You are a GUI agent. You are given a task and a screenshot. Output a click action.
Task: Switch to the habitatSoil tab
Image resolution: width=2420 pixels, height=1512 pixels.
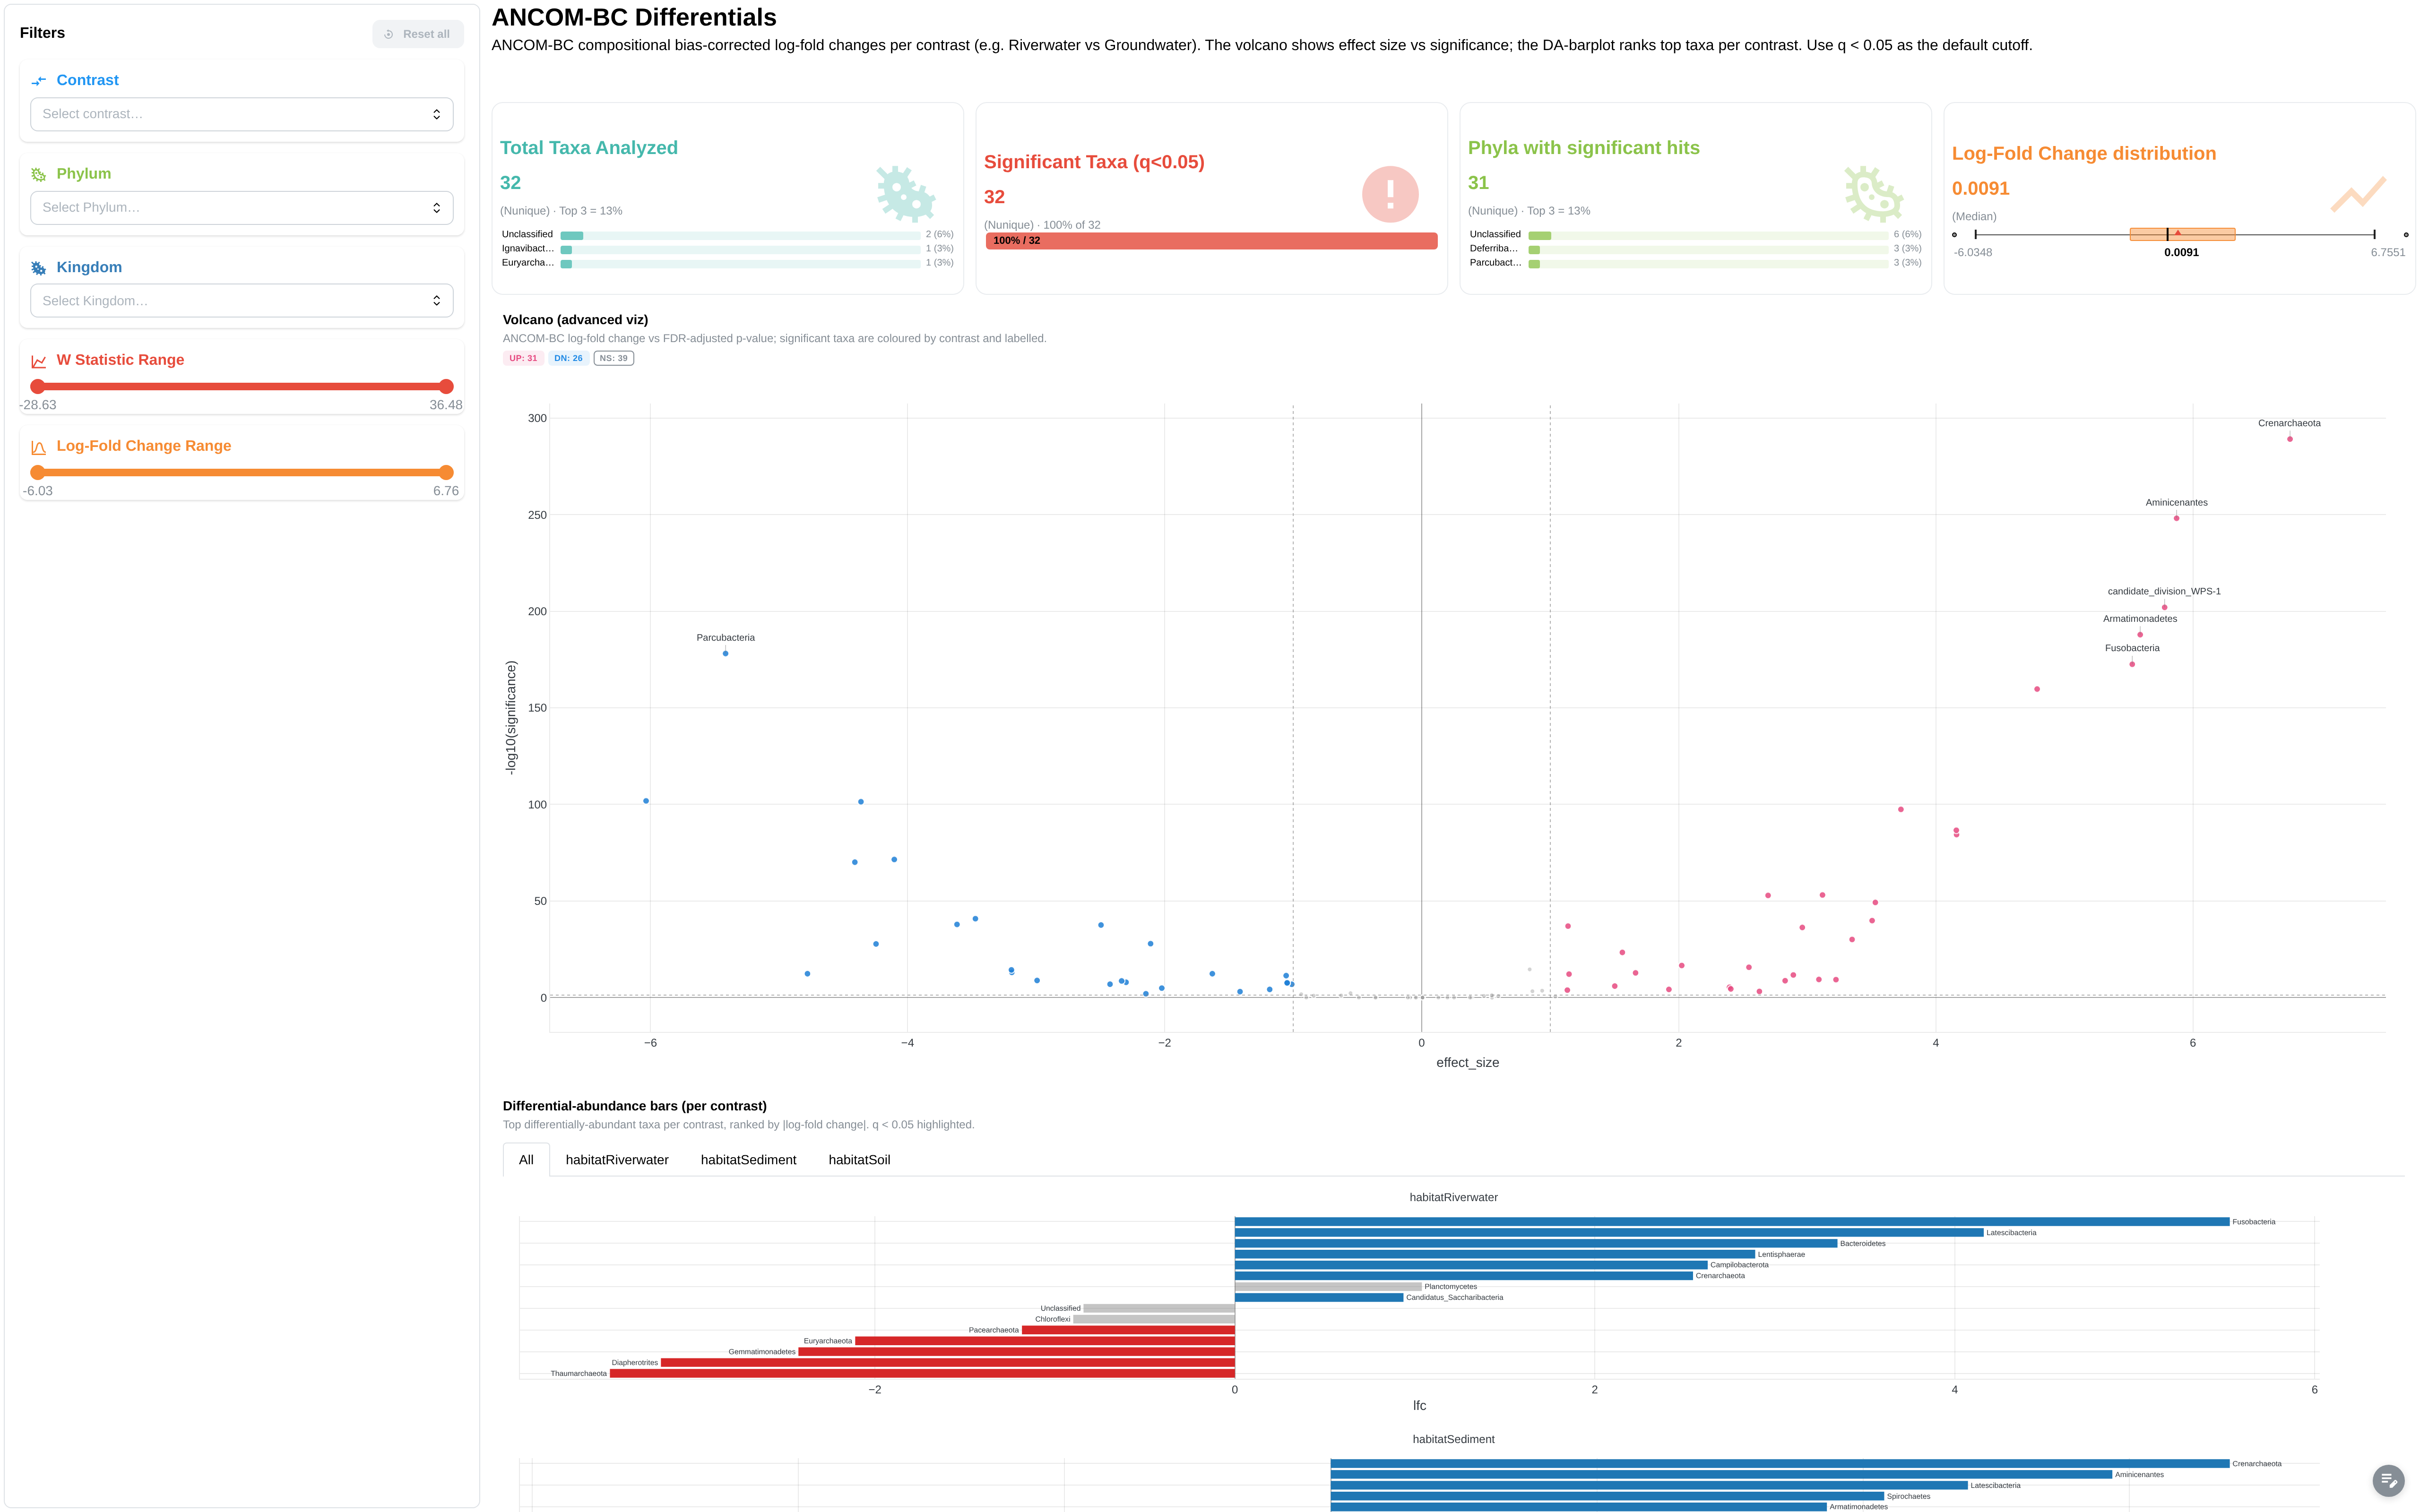859,1160
